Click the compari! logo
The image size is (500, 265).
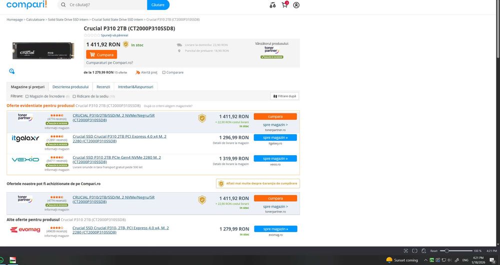pyautogui.click(x=26, y=4)
